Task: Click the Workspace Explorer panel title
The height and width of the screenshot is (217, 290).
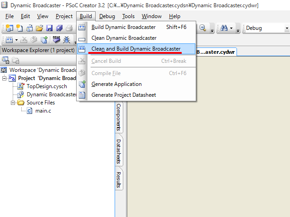Action: (x=38, y=50)
